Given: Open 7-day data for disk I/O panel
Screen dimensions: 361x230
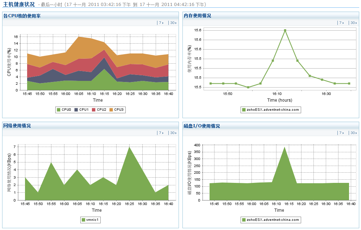Looking at the screenshot, I should pos(341,133).
